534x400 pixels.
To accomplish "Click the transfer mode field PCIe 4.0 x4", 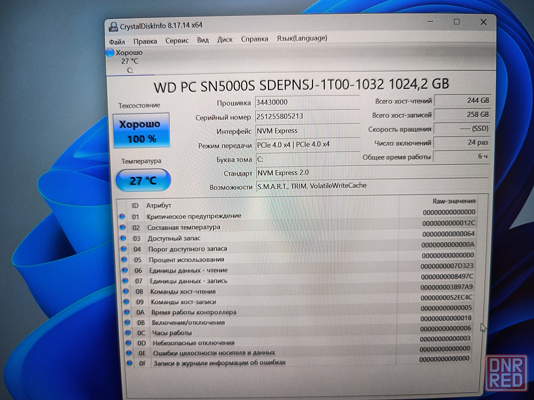I will tap(308, 145).
